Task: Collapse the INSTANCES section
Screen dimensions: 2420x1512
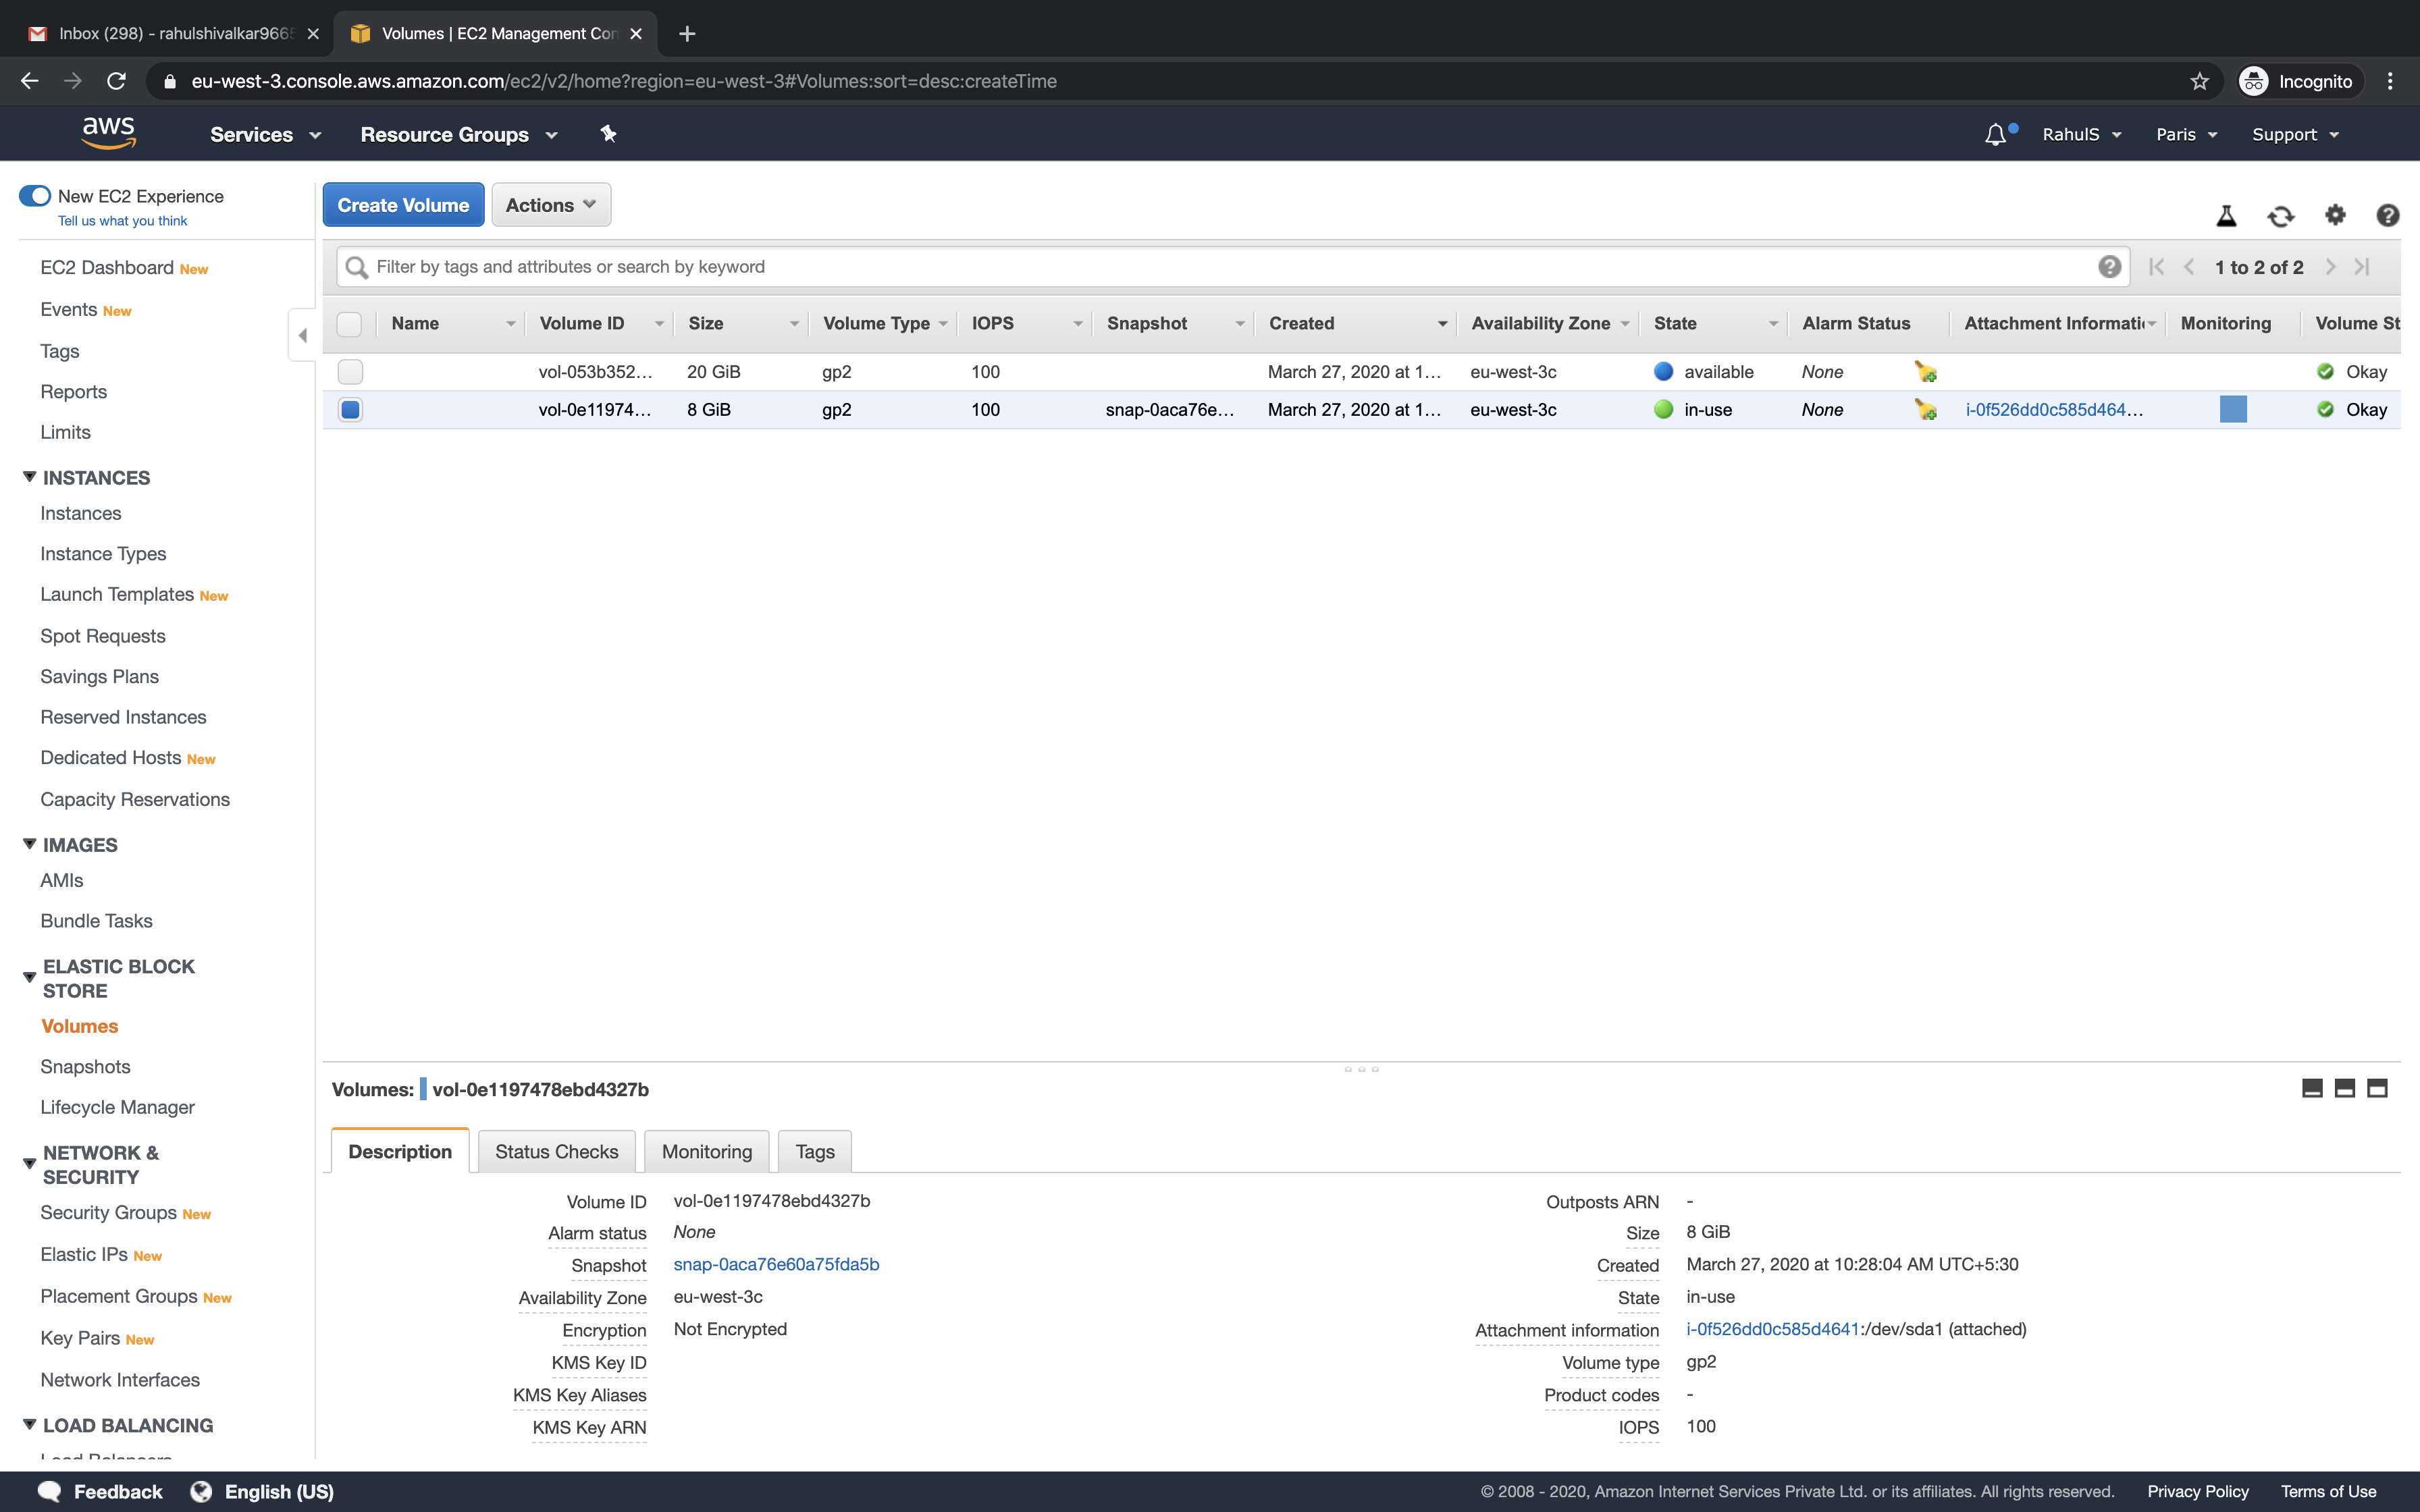Action: [29, 477]
